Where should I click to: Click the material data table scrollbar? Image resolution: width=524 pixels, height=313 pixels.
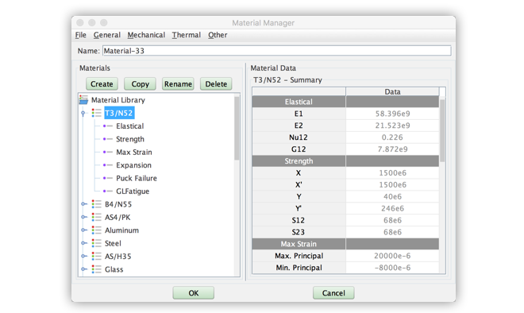pyautogui.click(x=442, y=130)
